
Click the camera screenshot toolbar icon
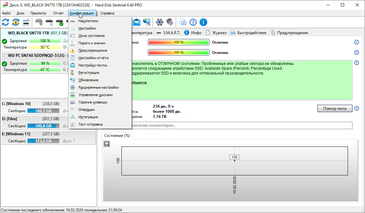point(183,22)
